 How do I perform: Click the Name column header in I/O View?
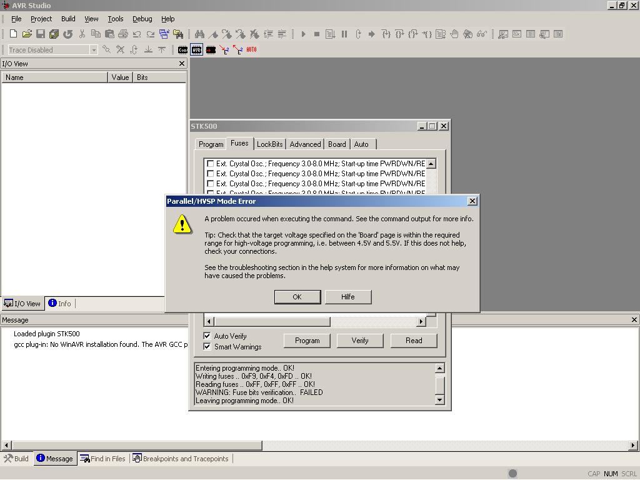pyautogui.click(x=55, y=77)
